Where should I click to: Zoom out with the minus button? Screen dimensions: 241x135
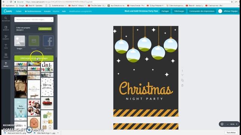tap(227, 124)
